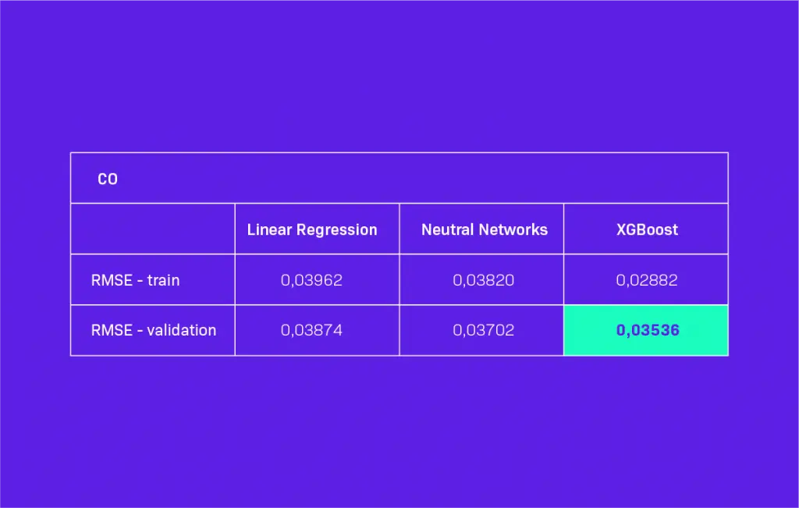Select the XGBoost column header
The image size is (799, 508).
(646, 229)
